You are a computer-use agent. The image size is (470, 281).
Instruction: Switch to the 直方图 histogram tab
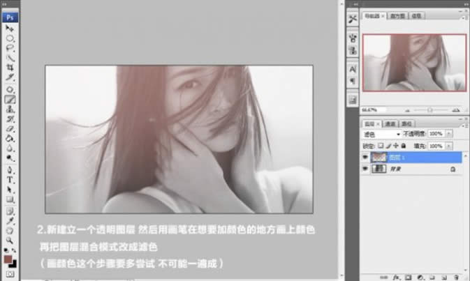click(397, 15)
